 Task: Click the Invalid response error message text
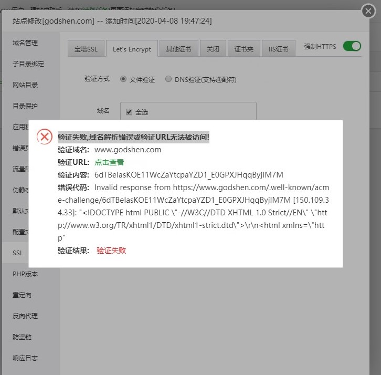(194, 213)
